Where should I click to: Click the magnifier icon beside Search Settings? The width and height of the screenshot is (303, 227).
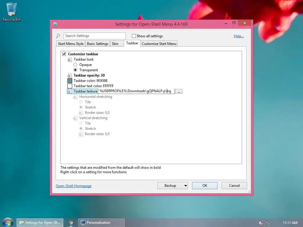[58, 36]
